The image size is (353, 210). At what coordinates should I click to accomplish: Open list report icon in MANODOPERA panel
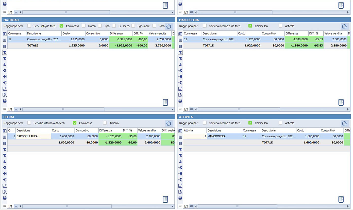point(341,102)
